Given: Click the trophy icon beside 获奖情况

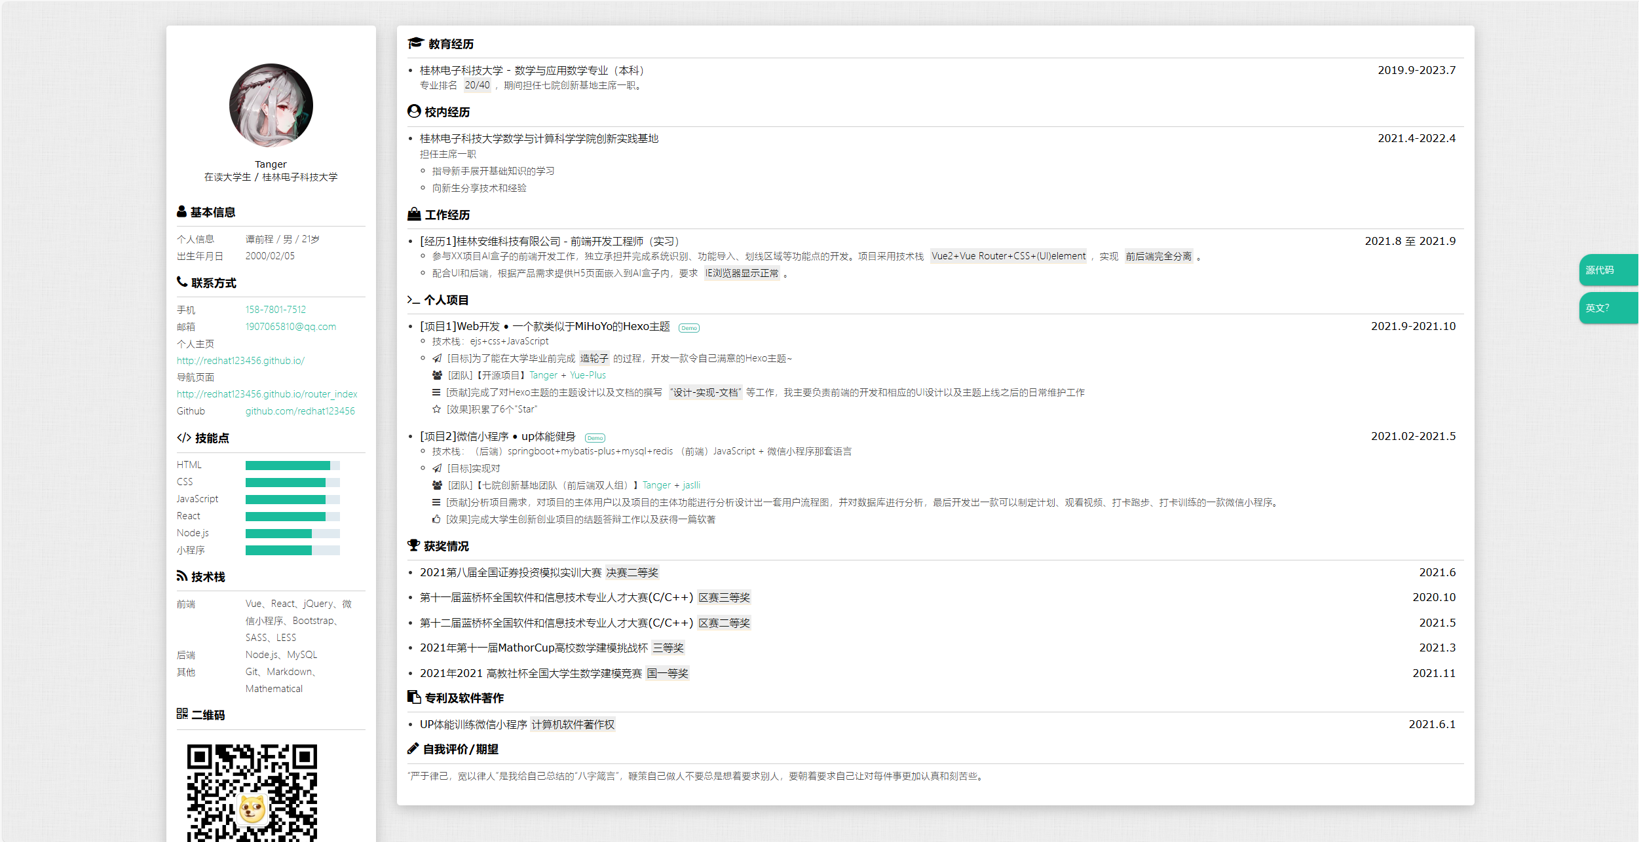Looking at the screenshot, I should pos(413,545).
